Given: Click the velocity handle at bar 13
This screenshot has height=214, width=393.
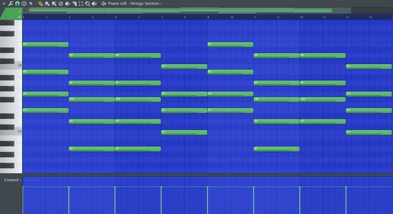Looking at the screenshot, I should point(300,187).
